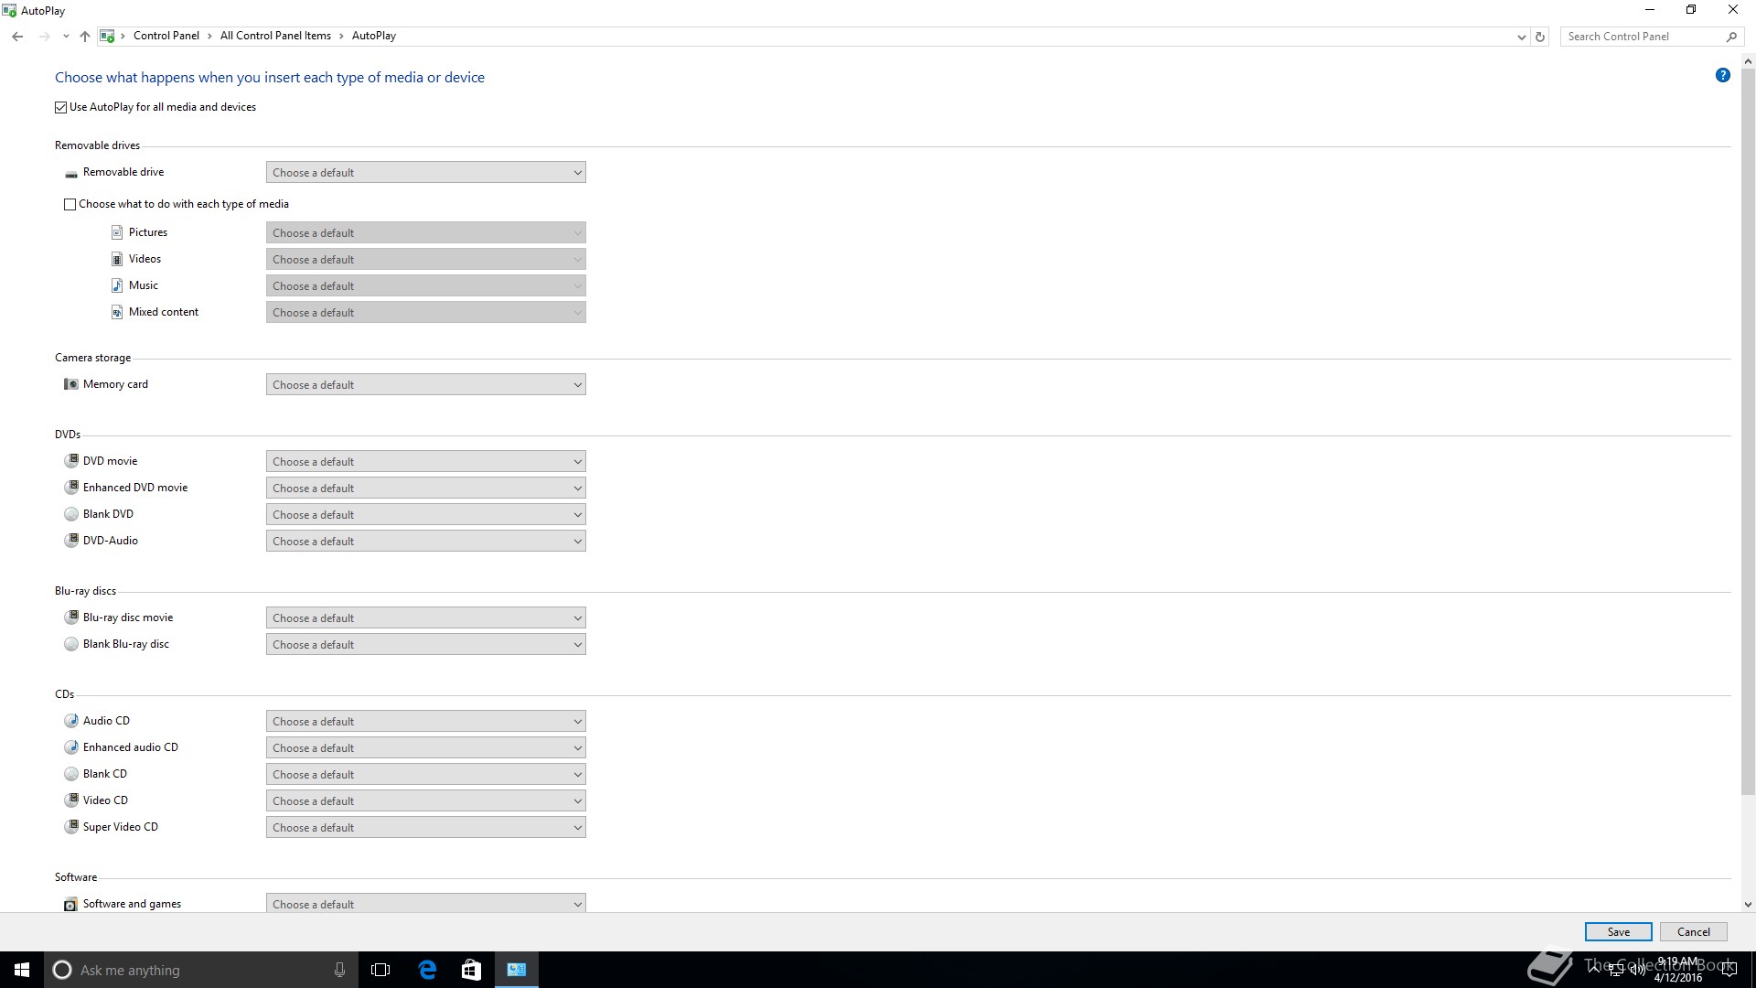Image resolution: width=1756 pixels, height=988 pixels.
Task: Open the Software and games dropdown
Action: 426,904
